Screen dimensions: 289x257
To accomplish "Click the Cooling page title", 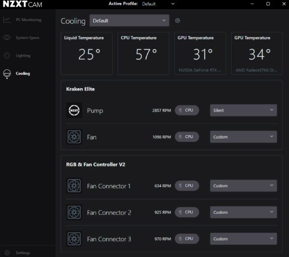I will point(73,21).
